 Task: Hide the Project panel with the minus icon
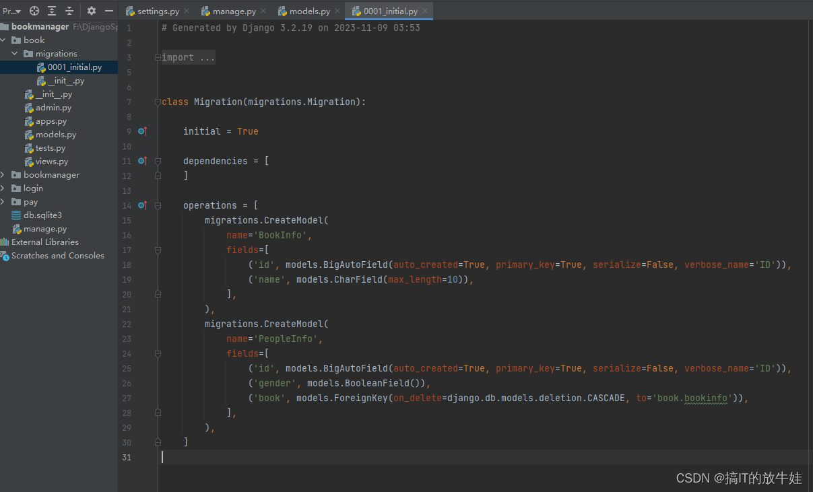click(x=108, y=11)
